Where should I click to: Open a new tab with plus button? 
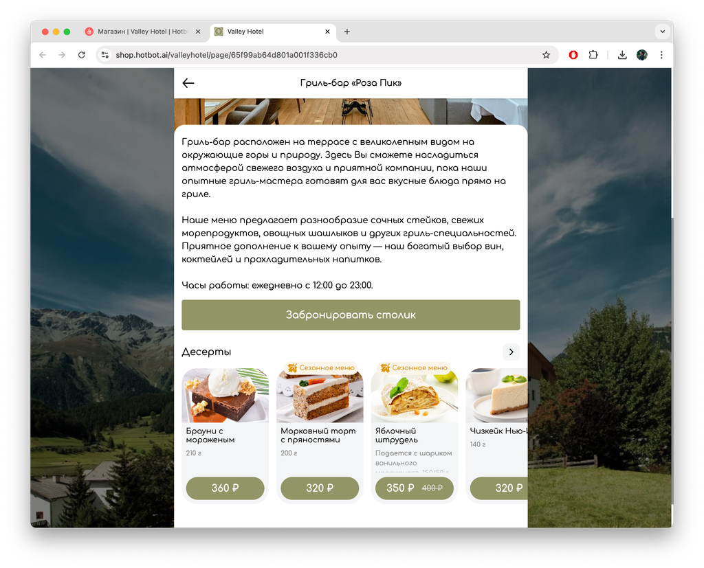pos(347,32)
